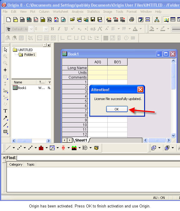This screenshot has height=211, width=180.
Task: Click the New Workbook toolbar icon
Action: pos(22,20)
